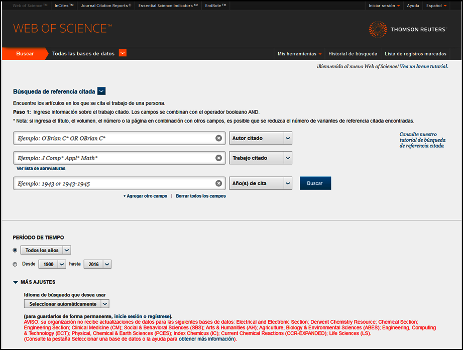Open the InCites tab

coord(64,6)
